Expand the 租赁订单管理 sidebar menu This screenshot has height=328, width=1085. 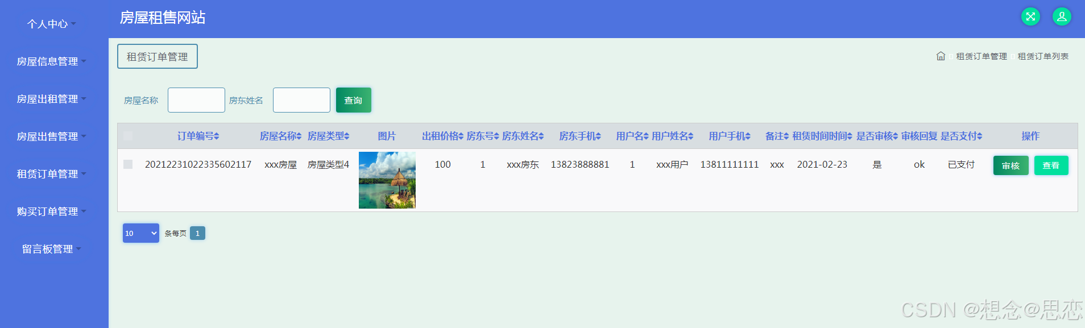pyautogui.click(x=51, y=174)
